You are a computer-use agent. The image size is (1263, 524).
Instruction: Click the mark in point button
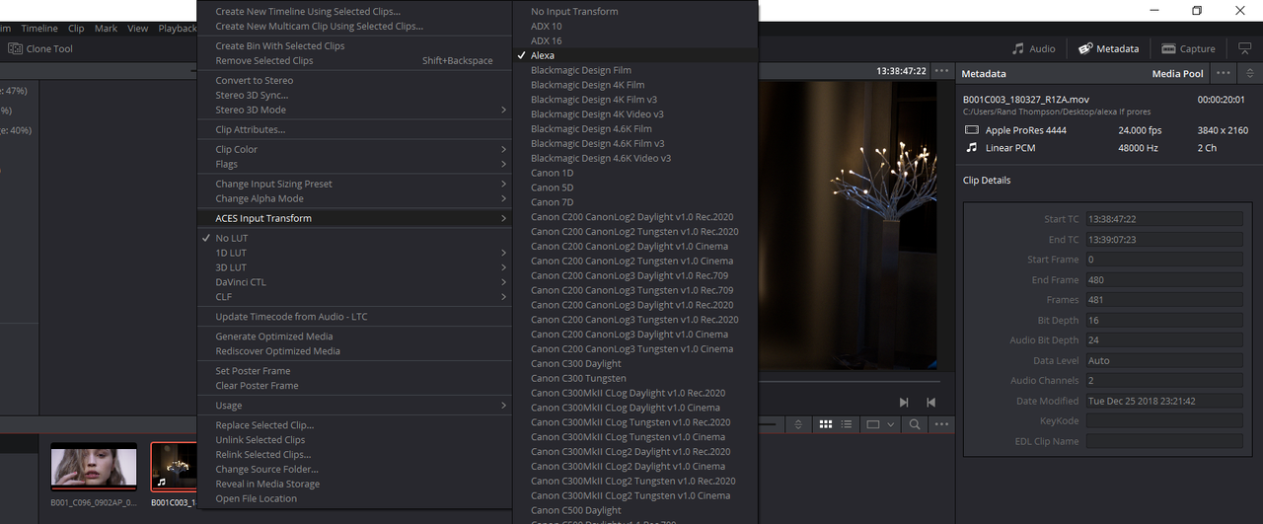(x=904, y=402)
